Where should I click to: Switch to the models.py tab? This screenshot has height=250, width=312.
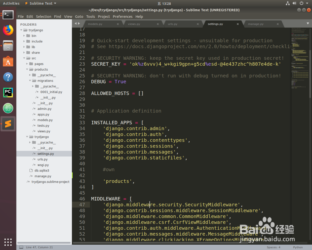click(x=95, y=24)
